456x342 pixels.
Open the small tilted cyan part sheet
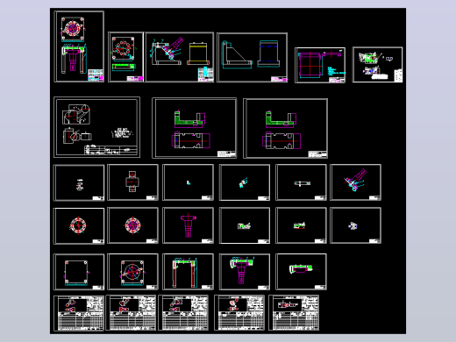coord(245,182)
